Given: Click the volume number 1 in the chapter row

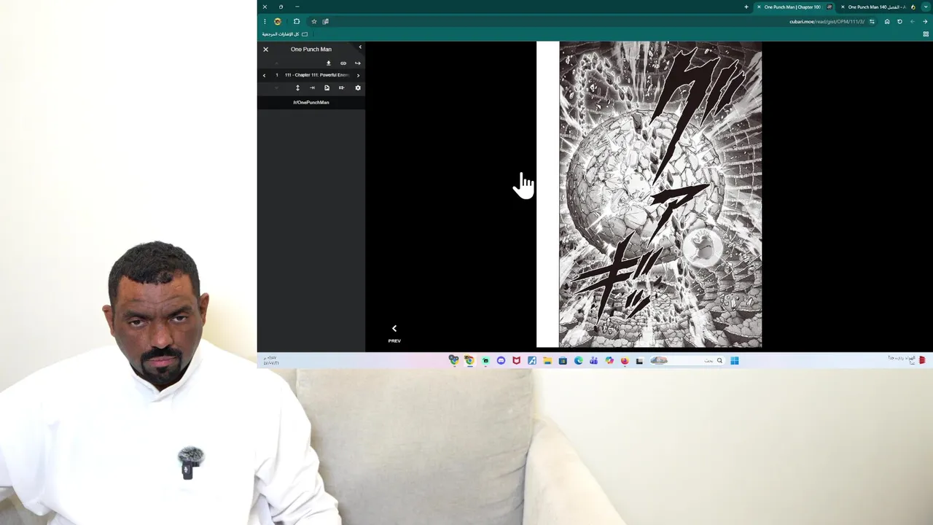Looking at the screenshot, I should click(276, 75).
